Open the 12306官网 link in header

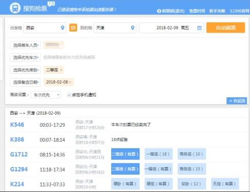[x=239, y=11]
